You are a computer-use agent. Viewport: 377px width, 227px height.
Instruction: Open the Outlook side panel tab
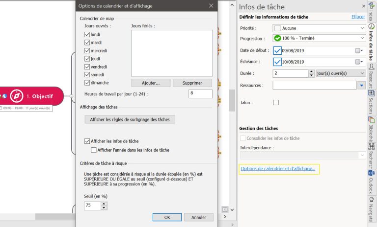(372, 181)
